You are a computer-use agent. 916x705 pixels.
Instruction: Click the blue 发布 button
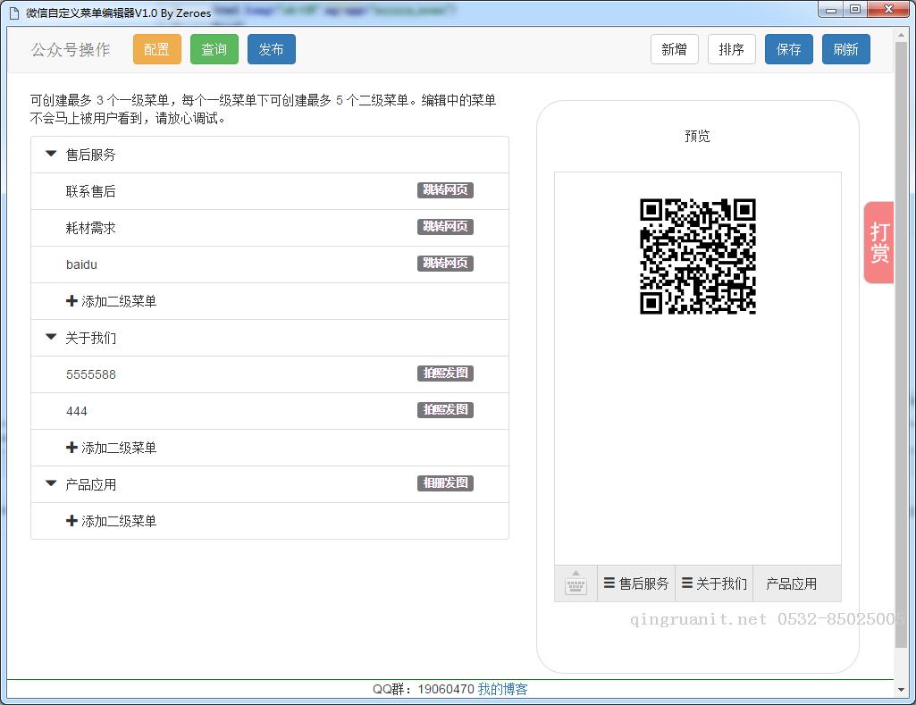[x=271, y=50]
